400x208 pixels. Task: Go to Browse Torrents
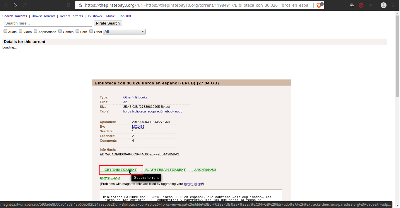coord(43,16)
